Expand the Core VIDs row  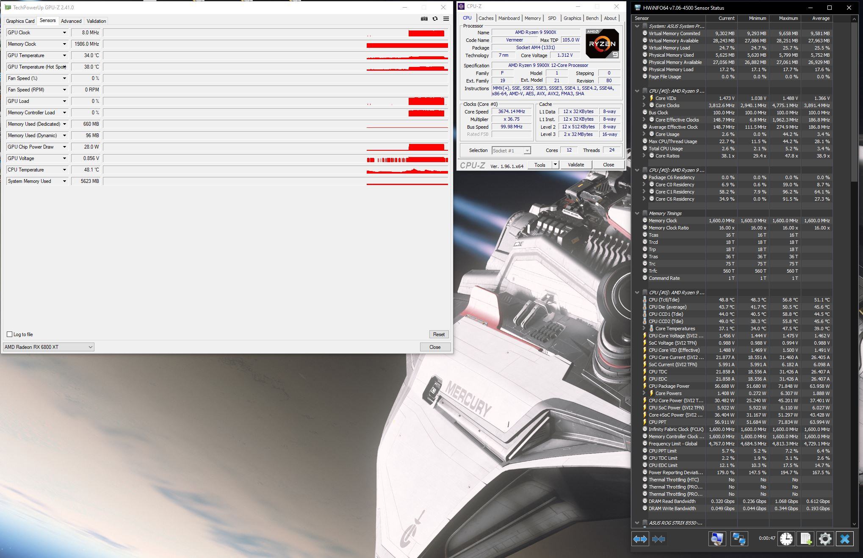644,98
